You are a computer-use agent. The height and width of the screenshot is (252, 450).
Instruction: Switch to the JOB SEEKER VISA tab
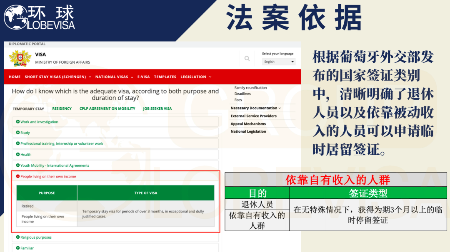[157, 109]
